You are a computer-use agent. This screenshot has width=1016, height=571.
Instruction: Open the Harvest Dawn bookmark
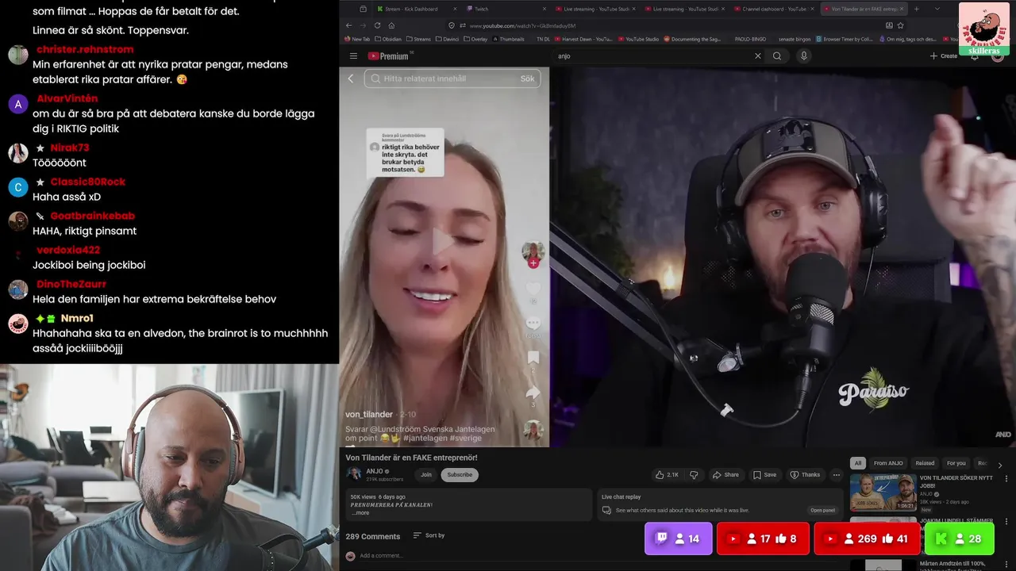pos(583,39)
